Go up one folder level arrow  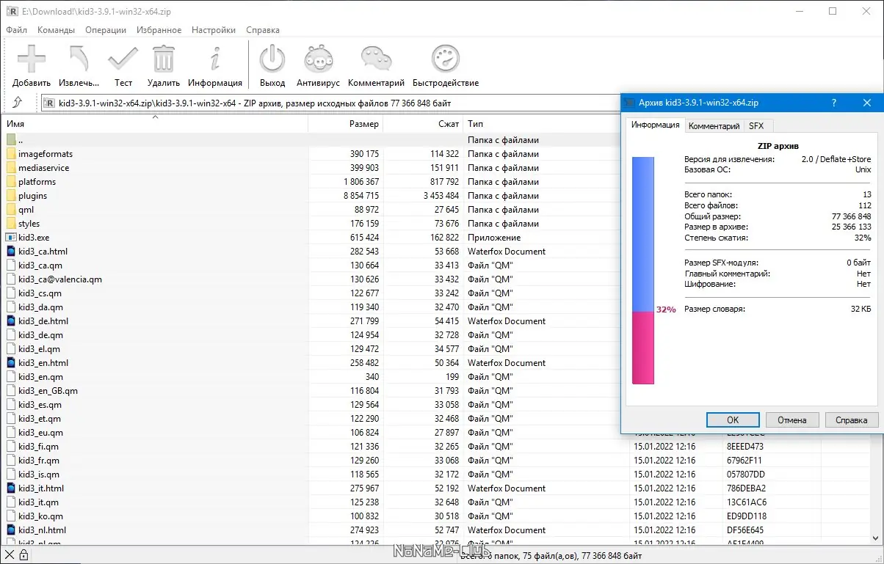tap(18, 103)
